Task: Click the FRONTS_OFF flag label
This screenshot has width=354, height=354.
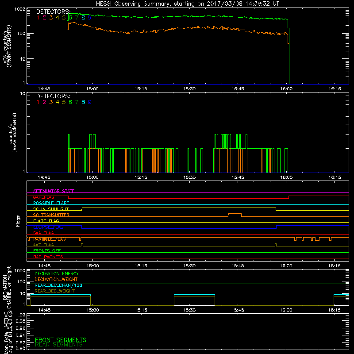Action: (x=47, y=251)
